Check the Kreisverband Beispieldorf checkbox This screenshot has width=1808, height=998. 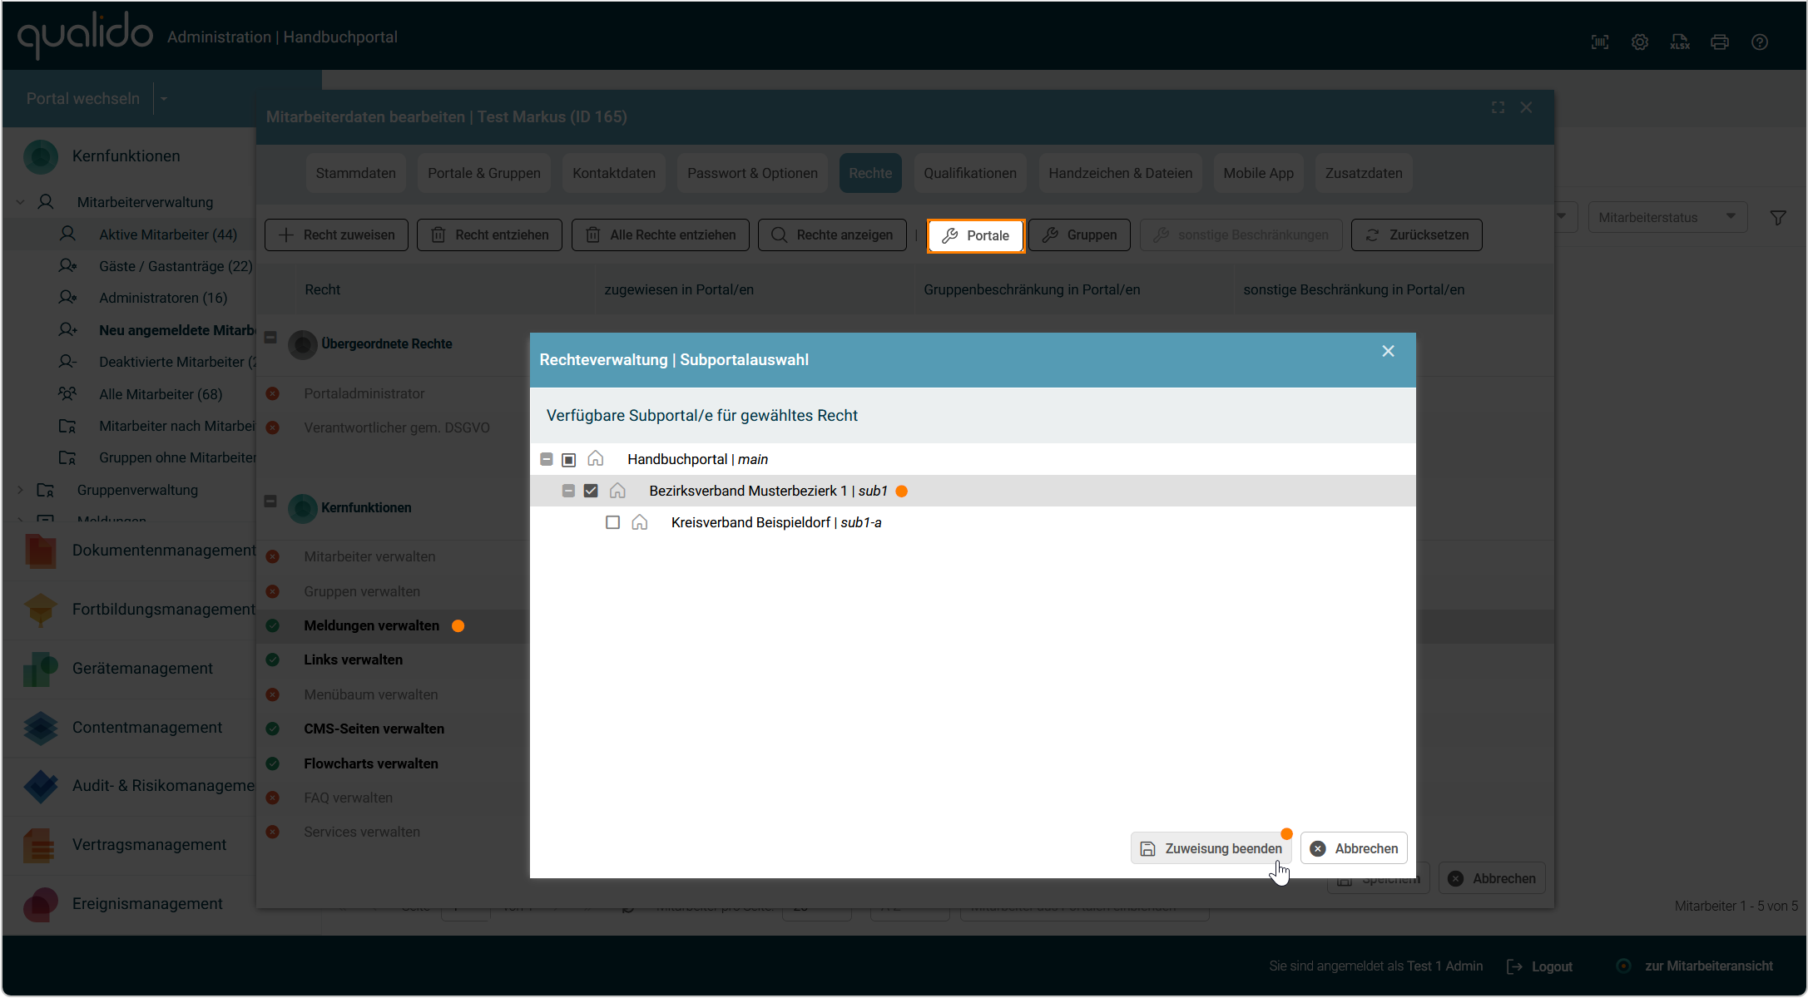coord(612,522)
